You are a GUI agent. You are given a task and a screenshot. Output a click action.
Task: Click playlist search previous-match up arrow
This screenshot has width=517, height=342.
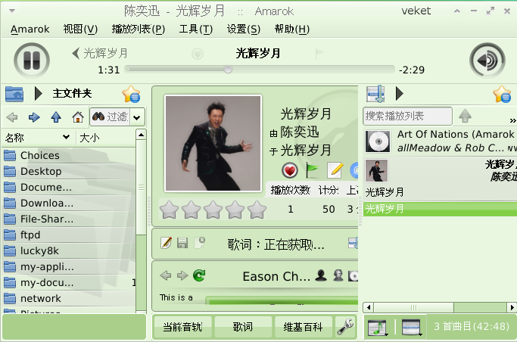465,116
